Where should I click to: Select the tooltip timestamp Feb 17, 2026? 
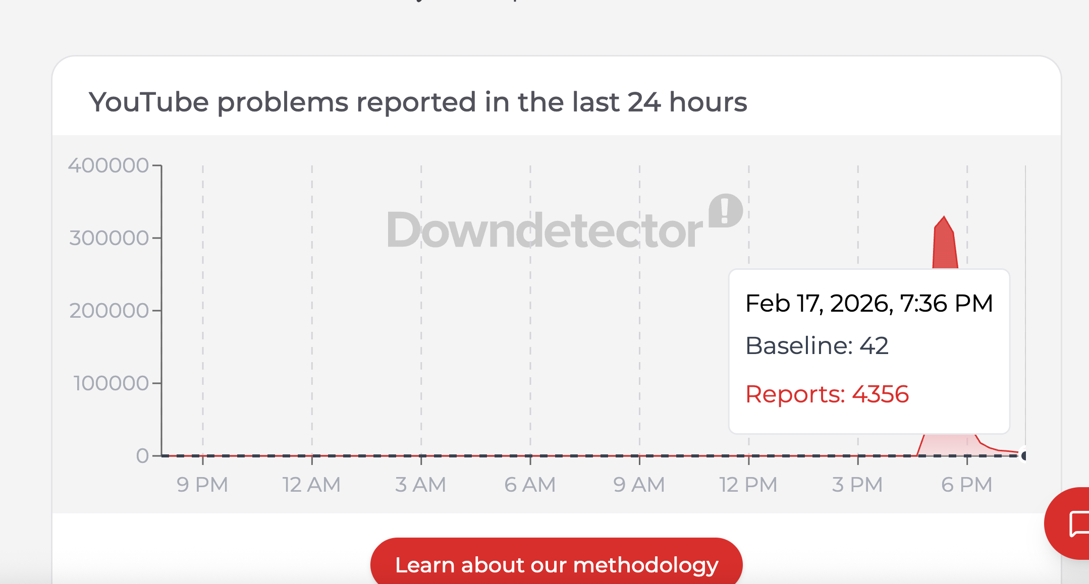(868, 303)
